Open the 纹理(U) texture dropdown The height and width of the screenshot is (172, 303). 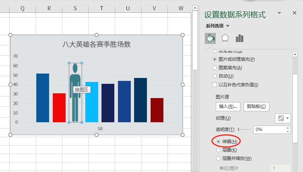283,118
